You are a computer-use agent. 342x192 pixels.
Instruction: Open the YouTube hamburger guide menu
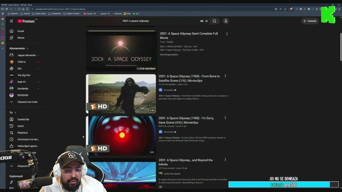tap(11, 21)
